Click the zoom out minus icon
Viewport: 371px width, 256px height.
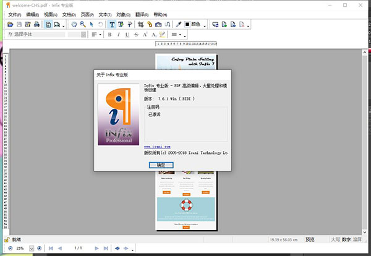point(11,248)
